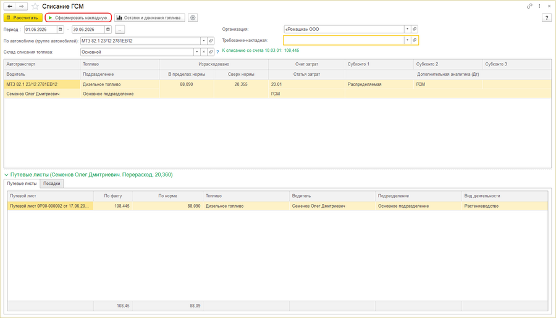Open the Организация record via open icon

pos(415,29)
